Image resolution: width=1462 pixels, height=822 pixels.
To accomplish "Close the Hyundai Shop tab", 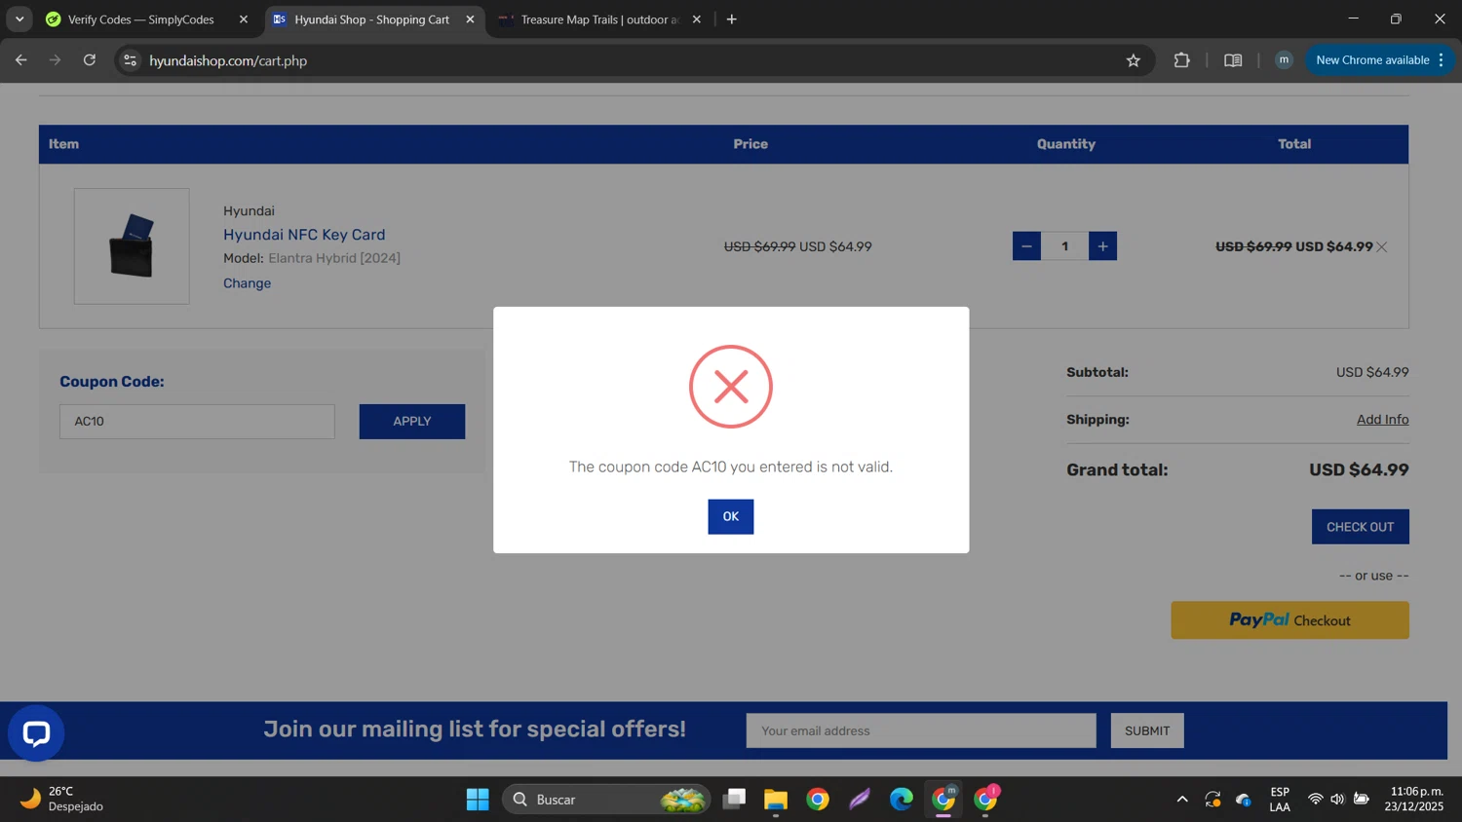I will 470,19.
